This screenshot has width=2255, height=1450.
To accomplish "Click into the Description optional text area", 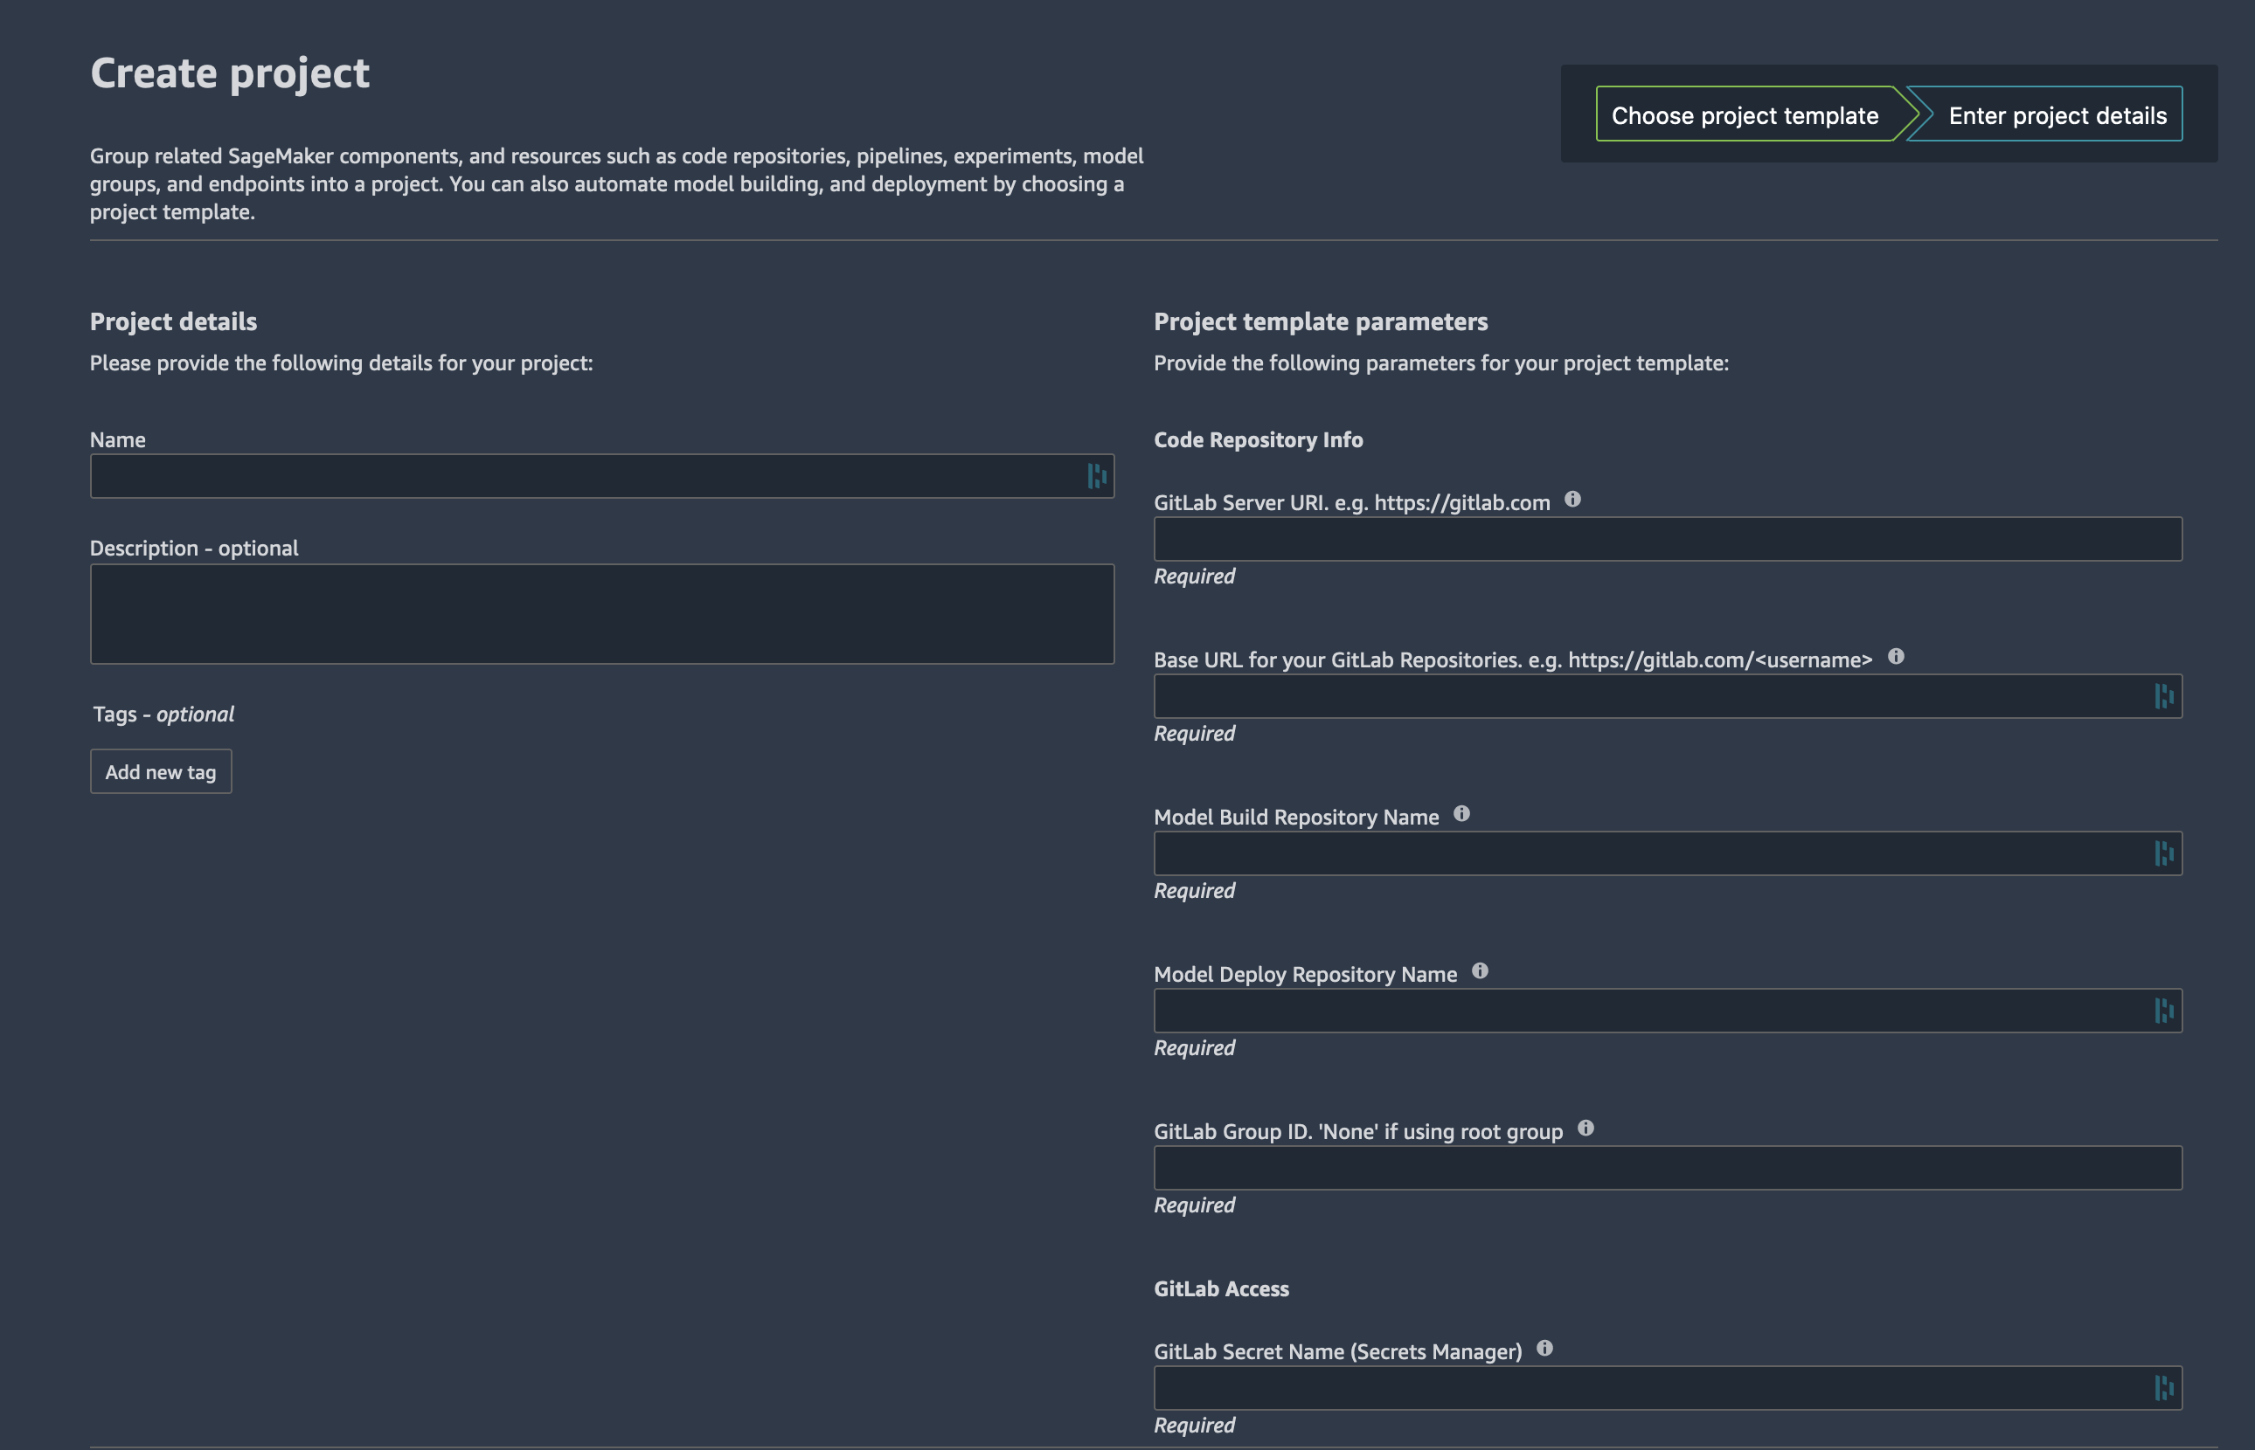I will click(602, 614).
